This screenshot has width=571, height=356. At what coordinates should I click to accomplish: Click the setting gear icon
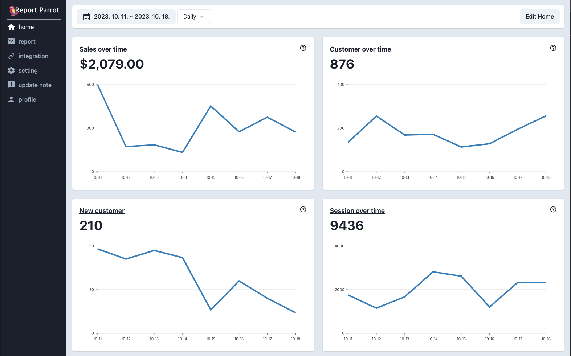pyautogui.click(x=11, y=70)
